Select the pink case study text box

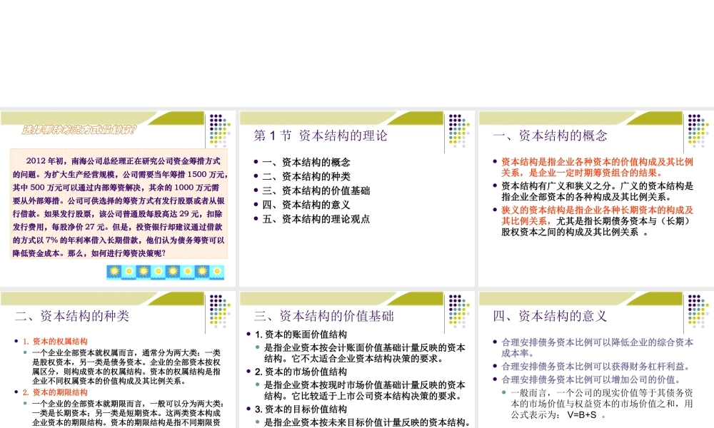click(x=118, y=205)
